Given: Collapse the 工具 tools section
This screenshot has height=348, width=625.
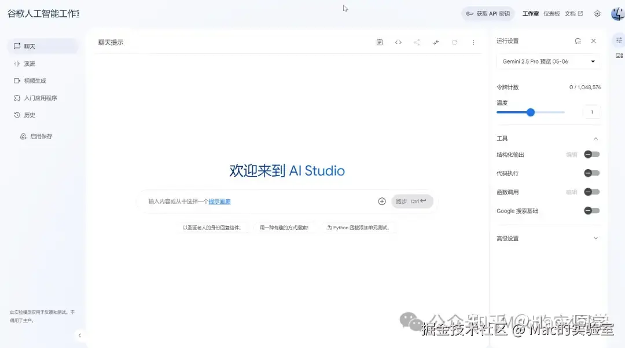Looking at the screenshot, I should (x=596, y=139).
